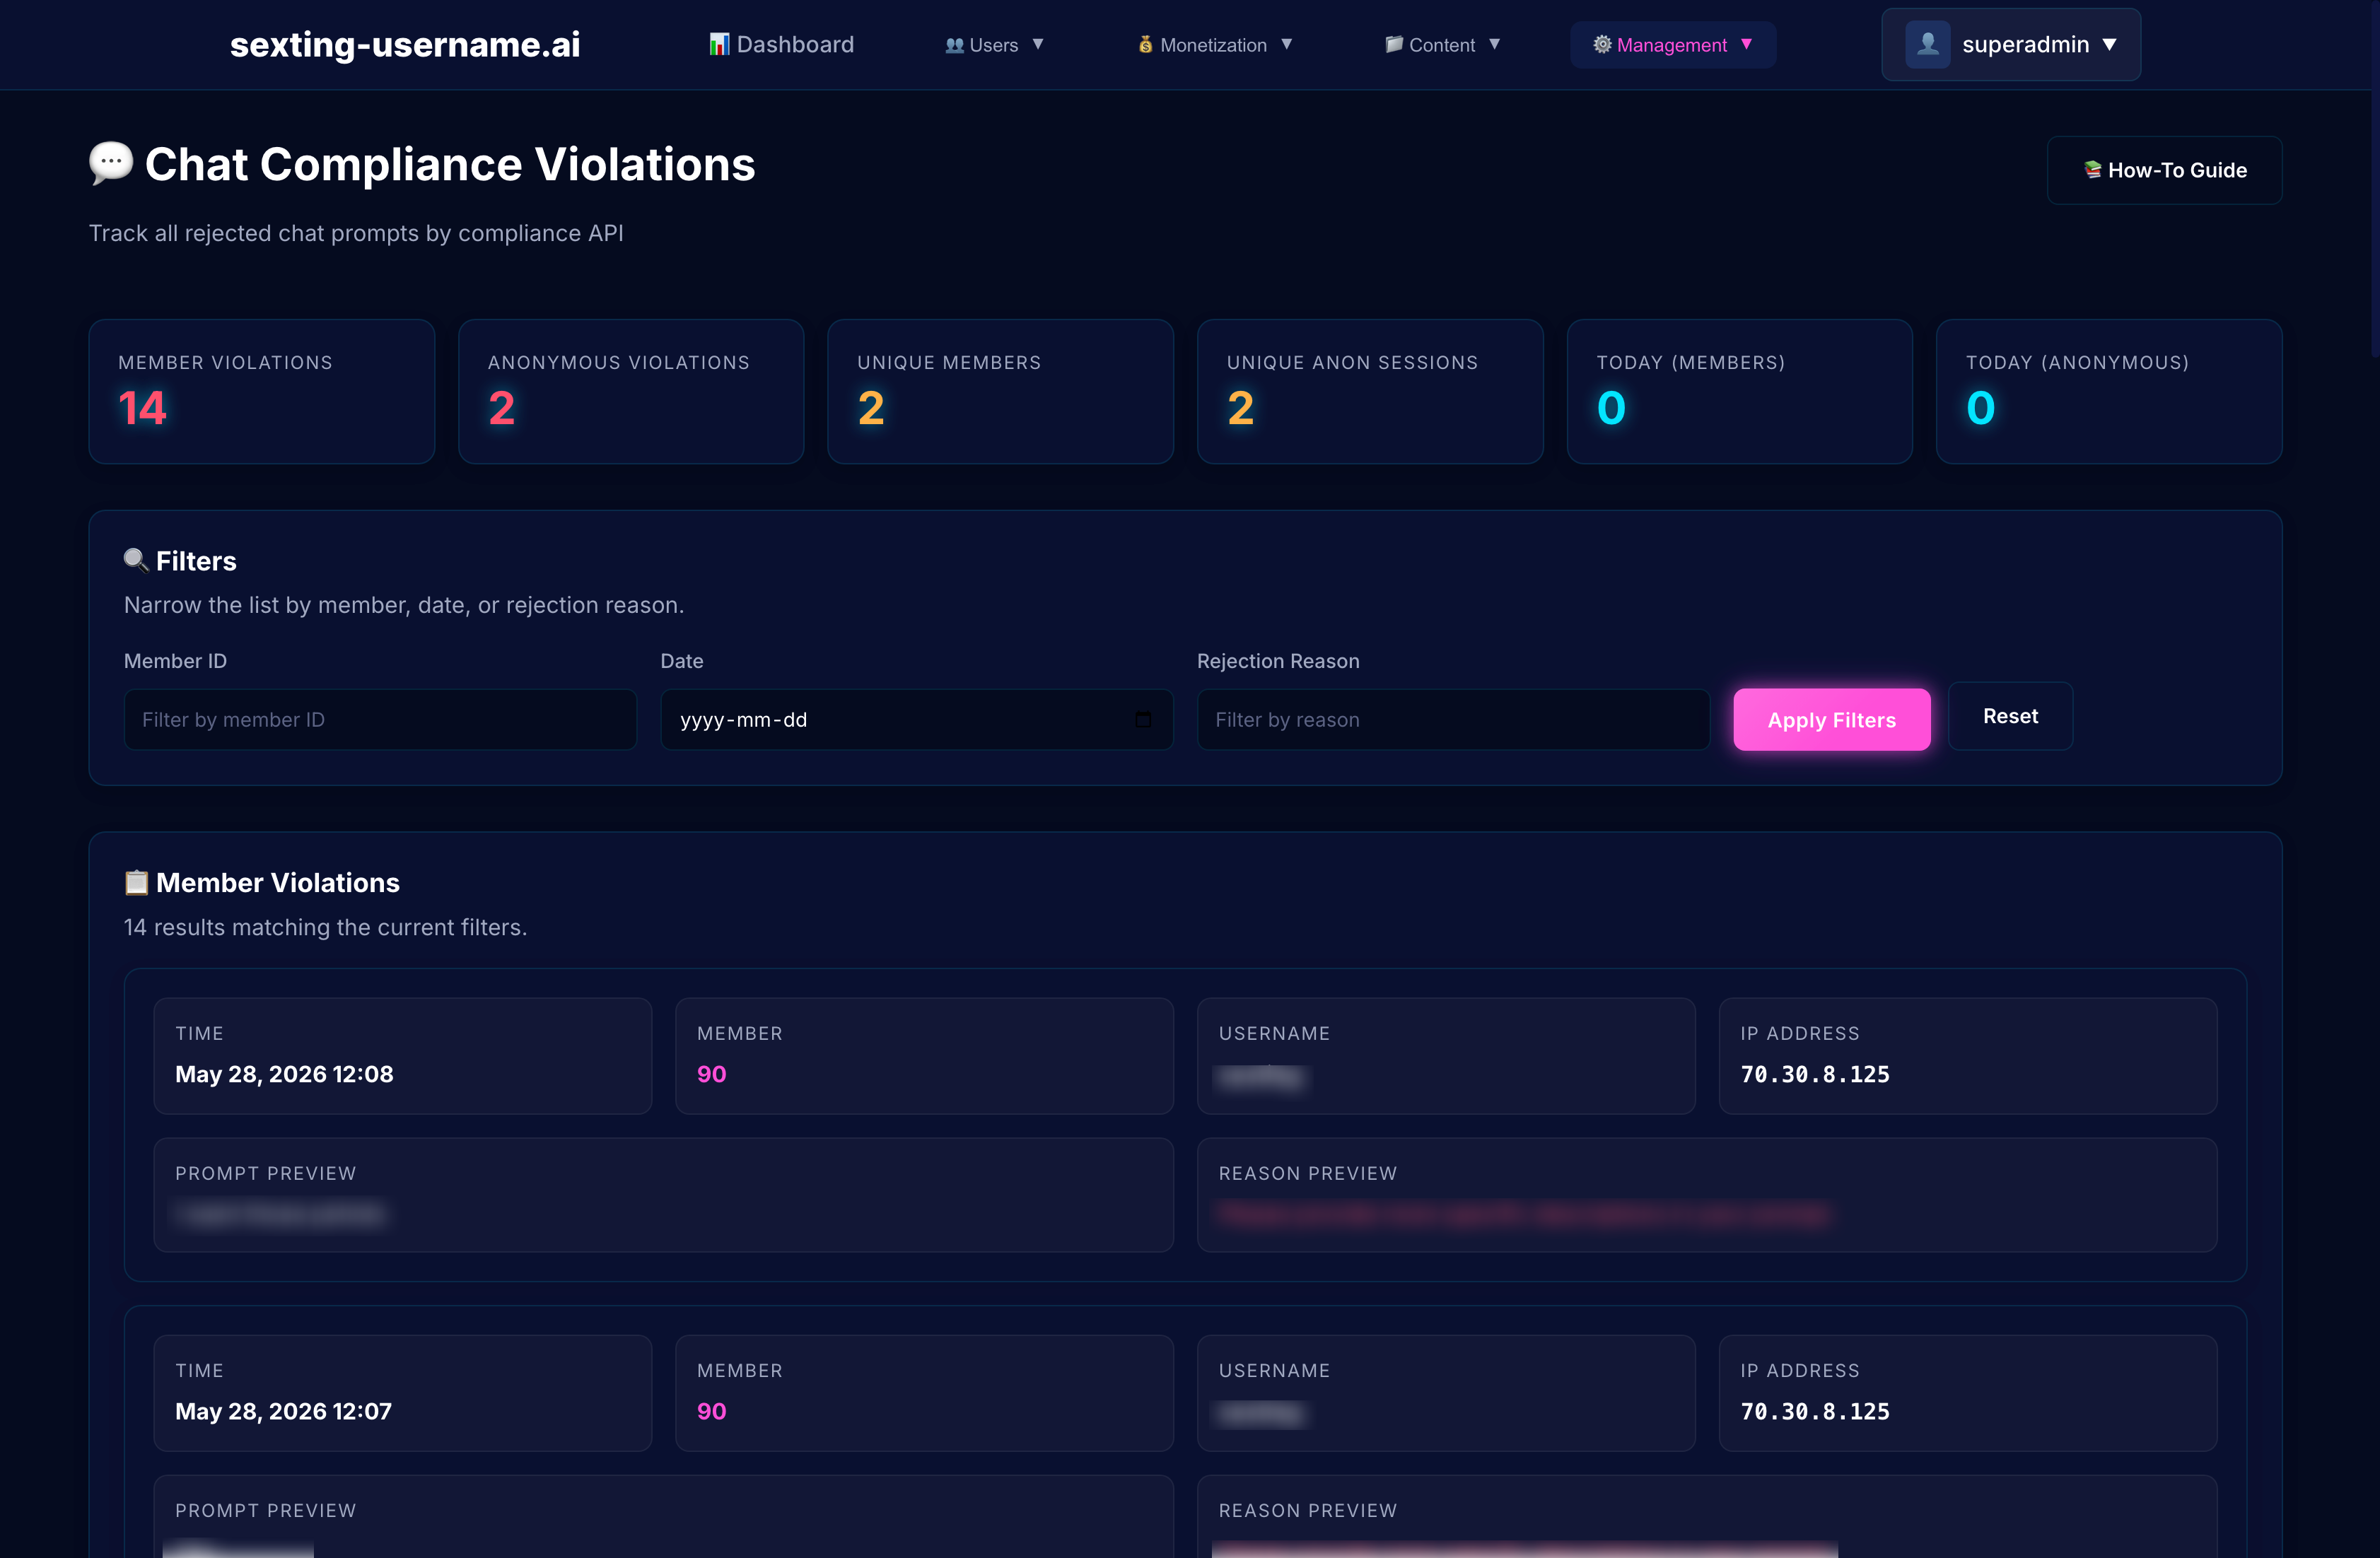Open the superadmin account menu
The width and height of the screenshot is (2380, 1558).
2011,45
